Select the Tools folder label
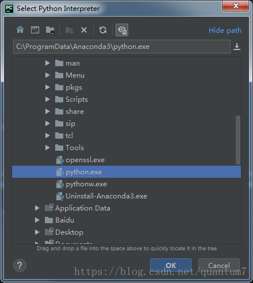Viewport: 253px width, 283px height. pyautogui.click(x=75, y=148)
